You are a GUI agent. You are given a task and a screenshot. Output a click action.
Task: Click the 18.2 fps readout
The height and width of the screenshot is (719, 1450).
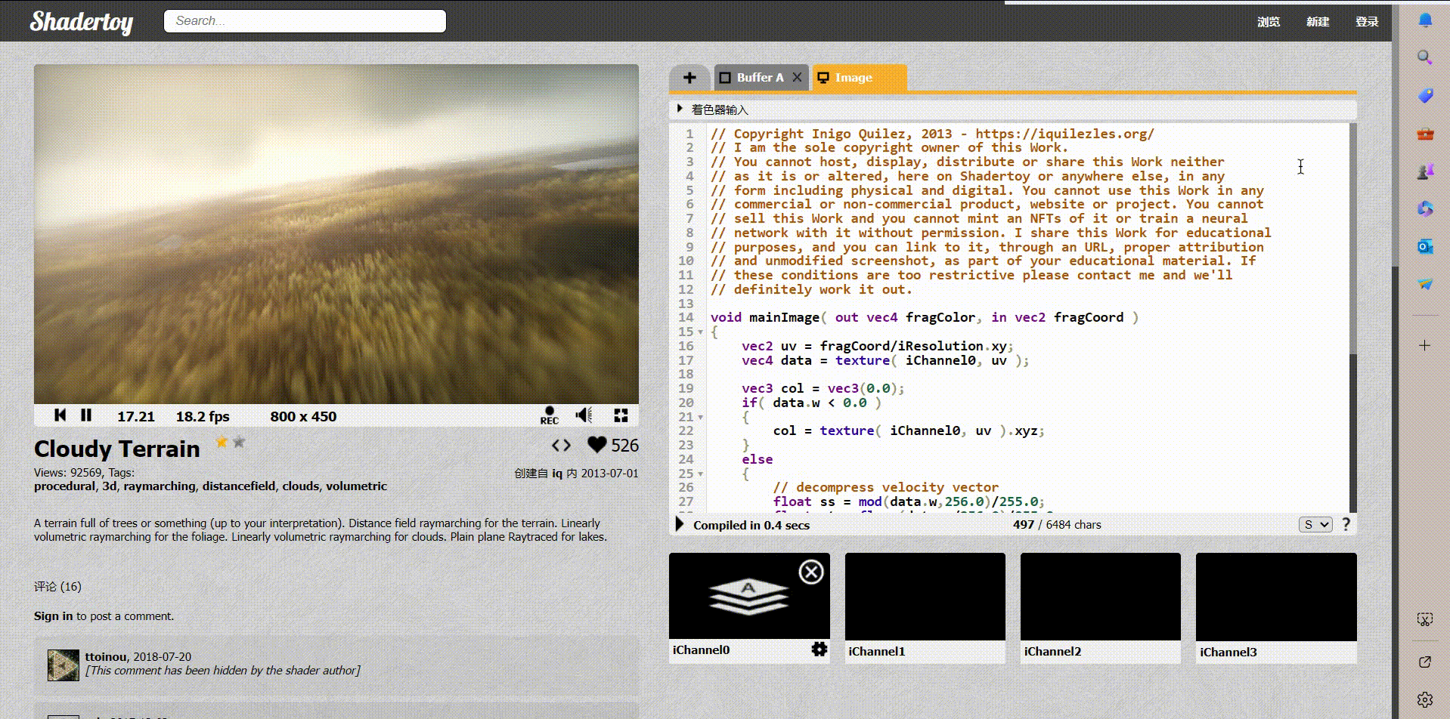point(203,416)
